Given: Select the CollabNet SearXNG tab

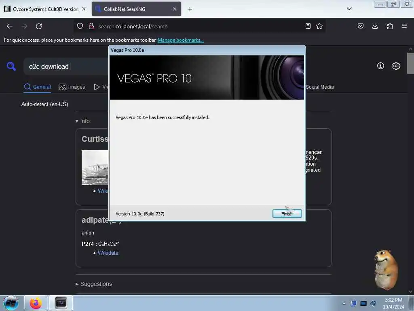Looking at the screenshot, I should click(136, 9).
